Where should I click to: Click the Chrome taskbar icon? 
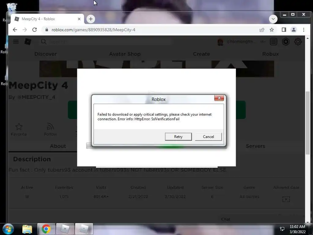click(46, 229)
